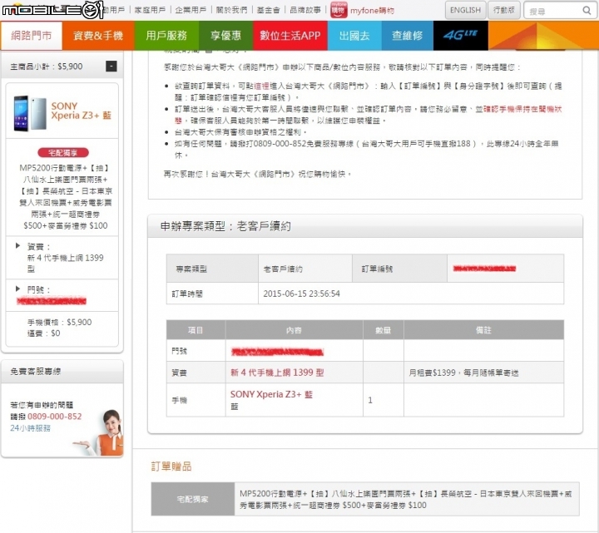Open the 數位生活APP tab
This screenshot has width=599, height=533.
pyautogui.click(x=290, y=36)
